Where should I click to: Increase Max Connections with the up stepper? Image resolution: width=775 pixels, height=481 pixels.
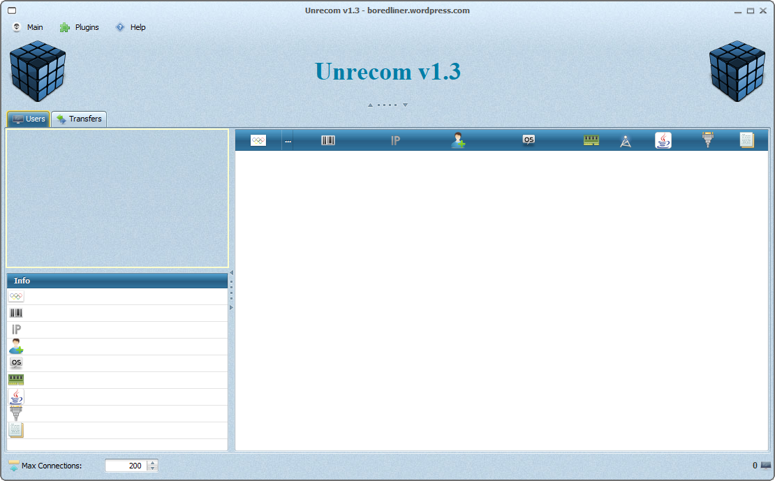pyautogui.click(x=153, y=462)
